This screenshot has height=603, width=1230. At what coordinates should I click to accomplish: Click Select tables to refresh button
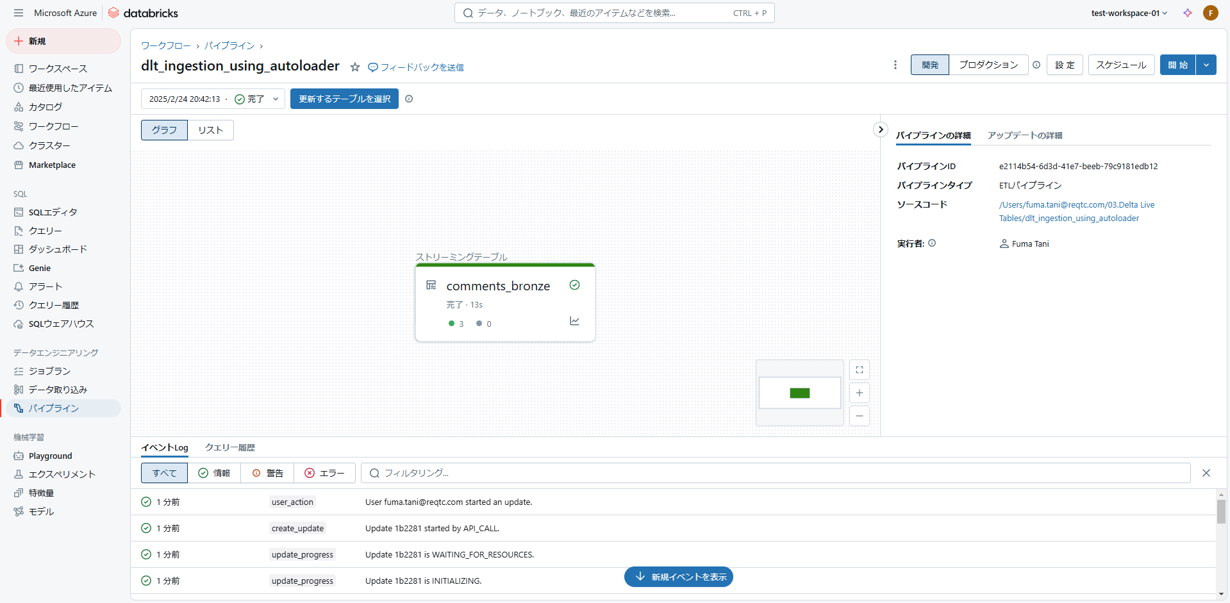point(344,99)
